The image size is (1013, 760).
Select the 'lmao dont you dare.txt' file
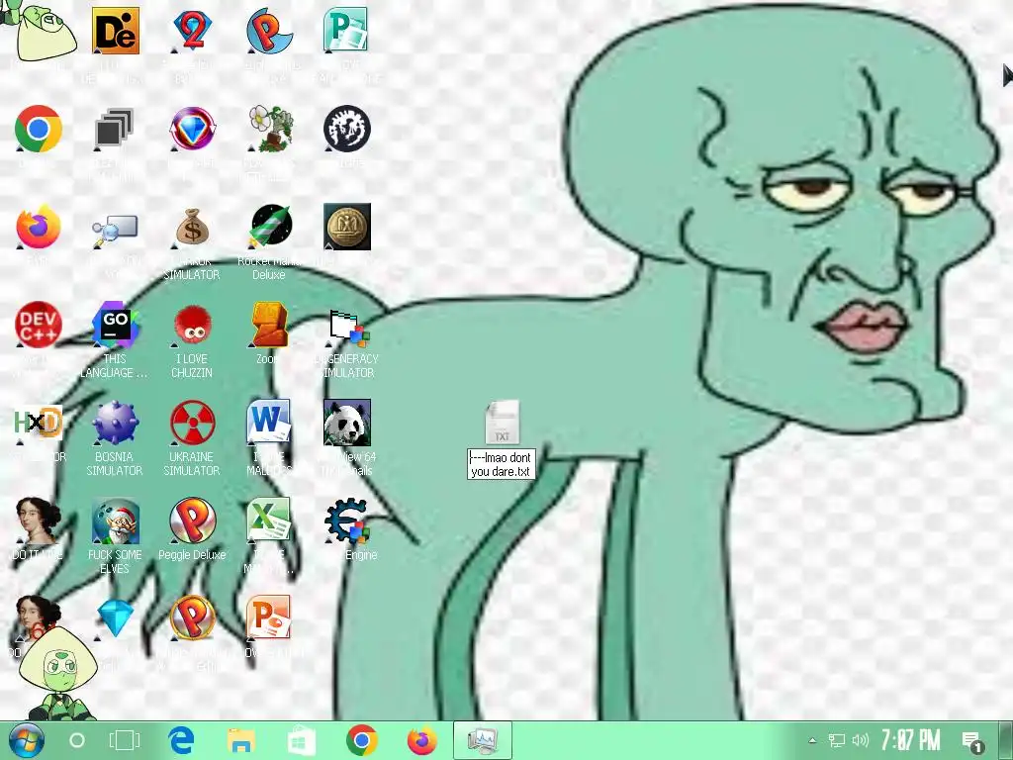[x=502, y=423]
